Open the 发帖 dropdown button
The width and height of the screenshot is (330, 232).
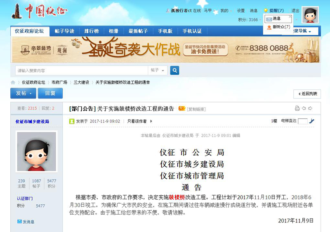click(x=23, y=93)
